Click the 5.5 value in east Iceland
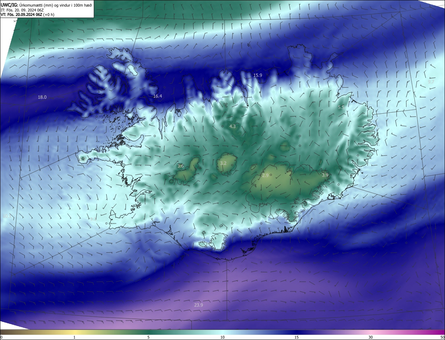Viewport: 445px width, 340px height. coord(341,107)
